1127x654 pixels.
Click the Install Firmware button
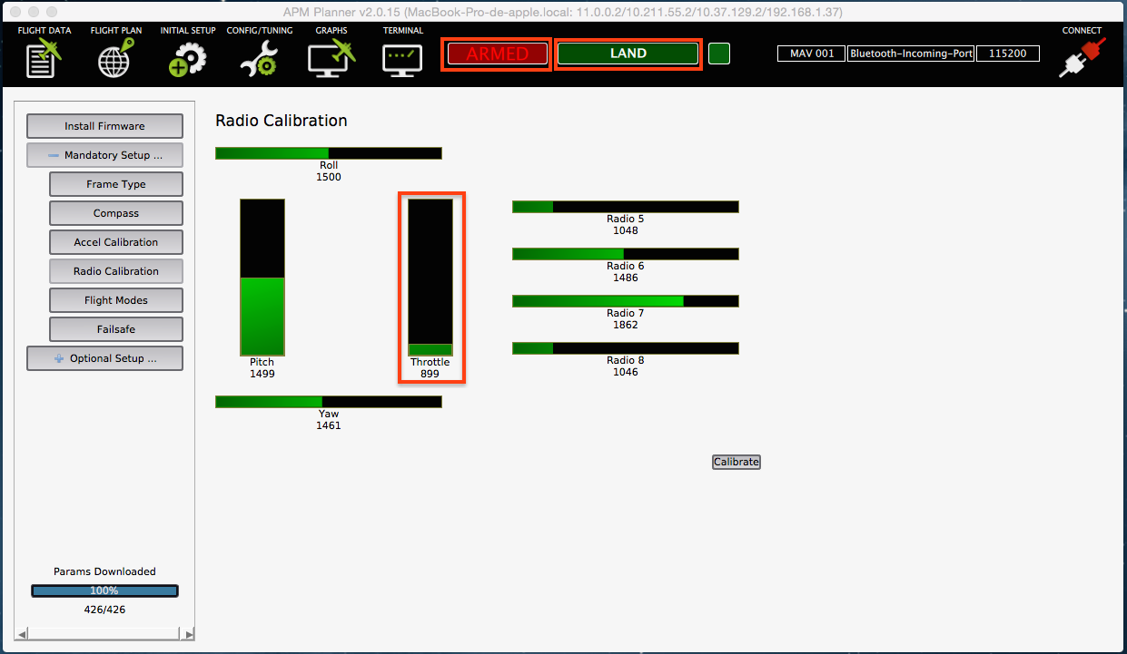104,126
